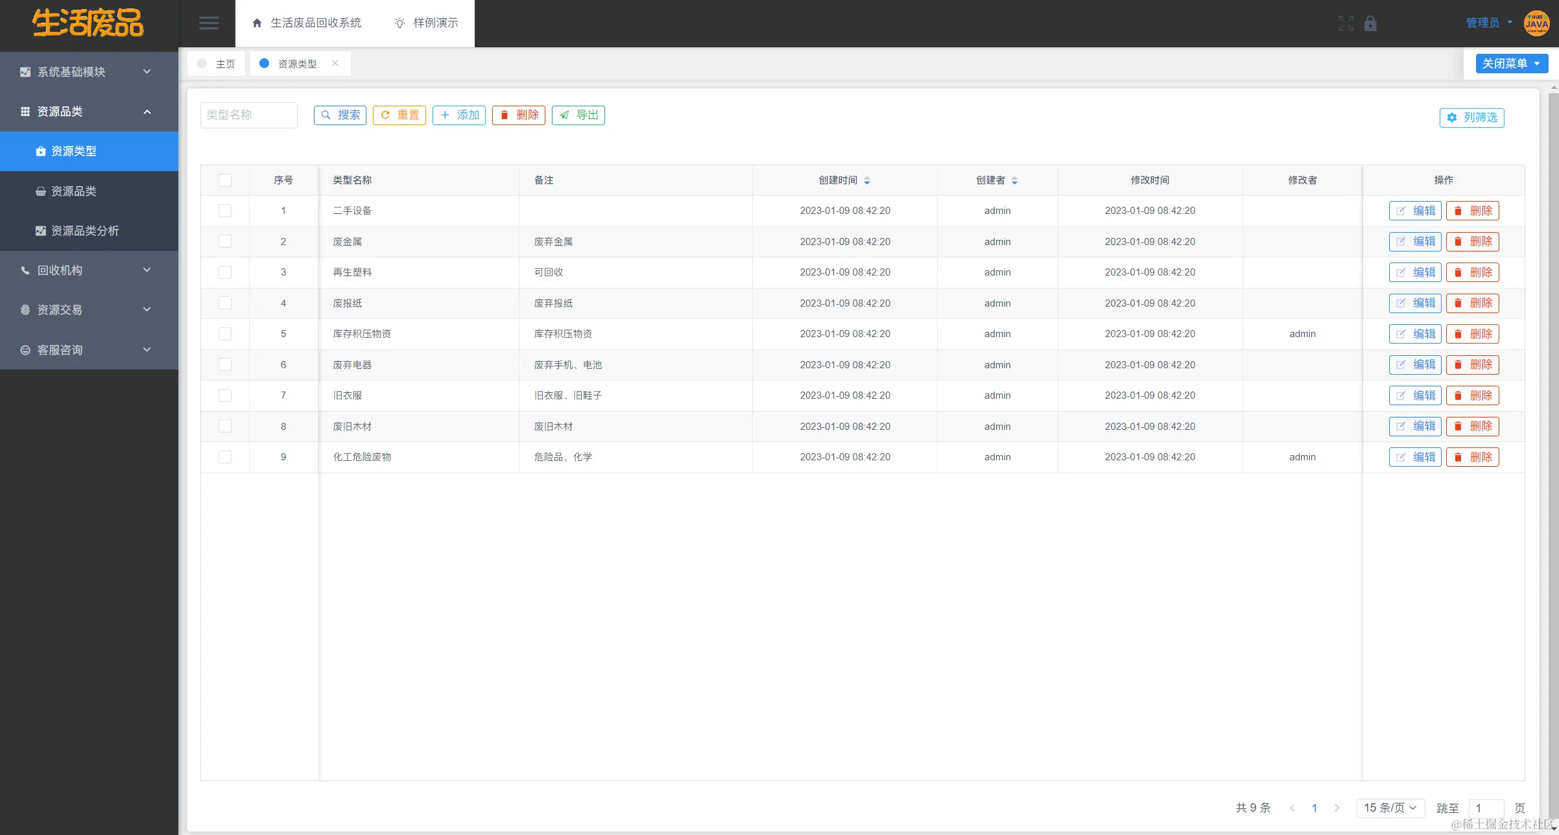
Task: Go to next page arrow
Action: pos(1337,808)
